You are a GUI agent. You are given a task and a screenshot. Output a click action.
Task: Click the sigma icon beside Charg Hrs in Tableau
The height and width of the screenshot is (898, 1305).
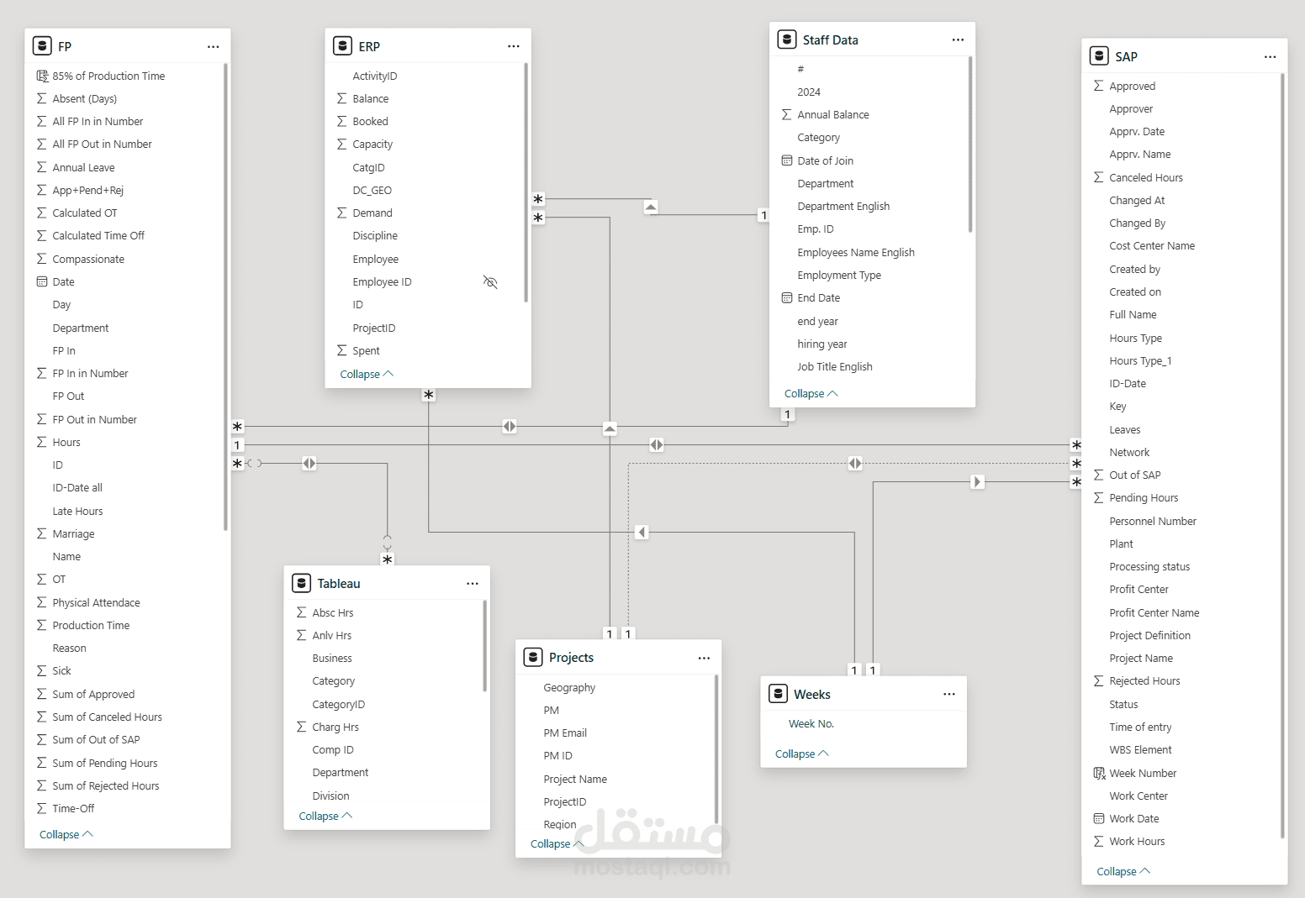pyautogui.click(x=302, y=727)
